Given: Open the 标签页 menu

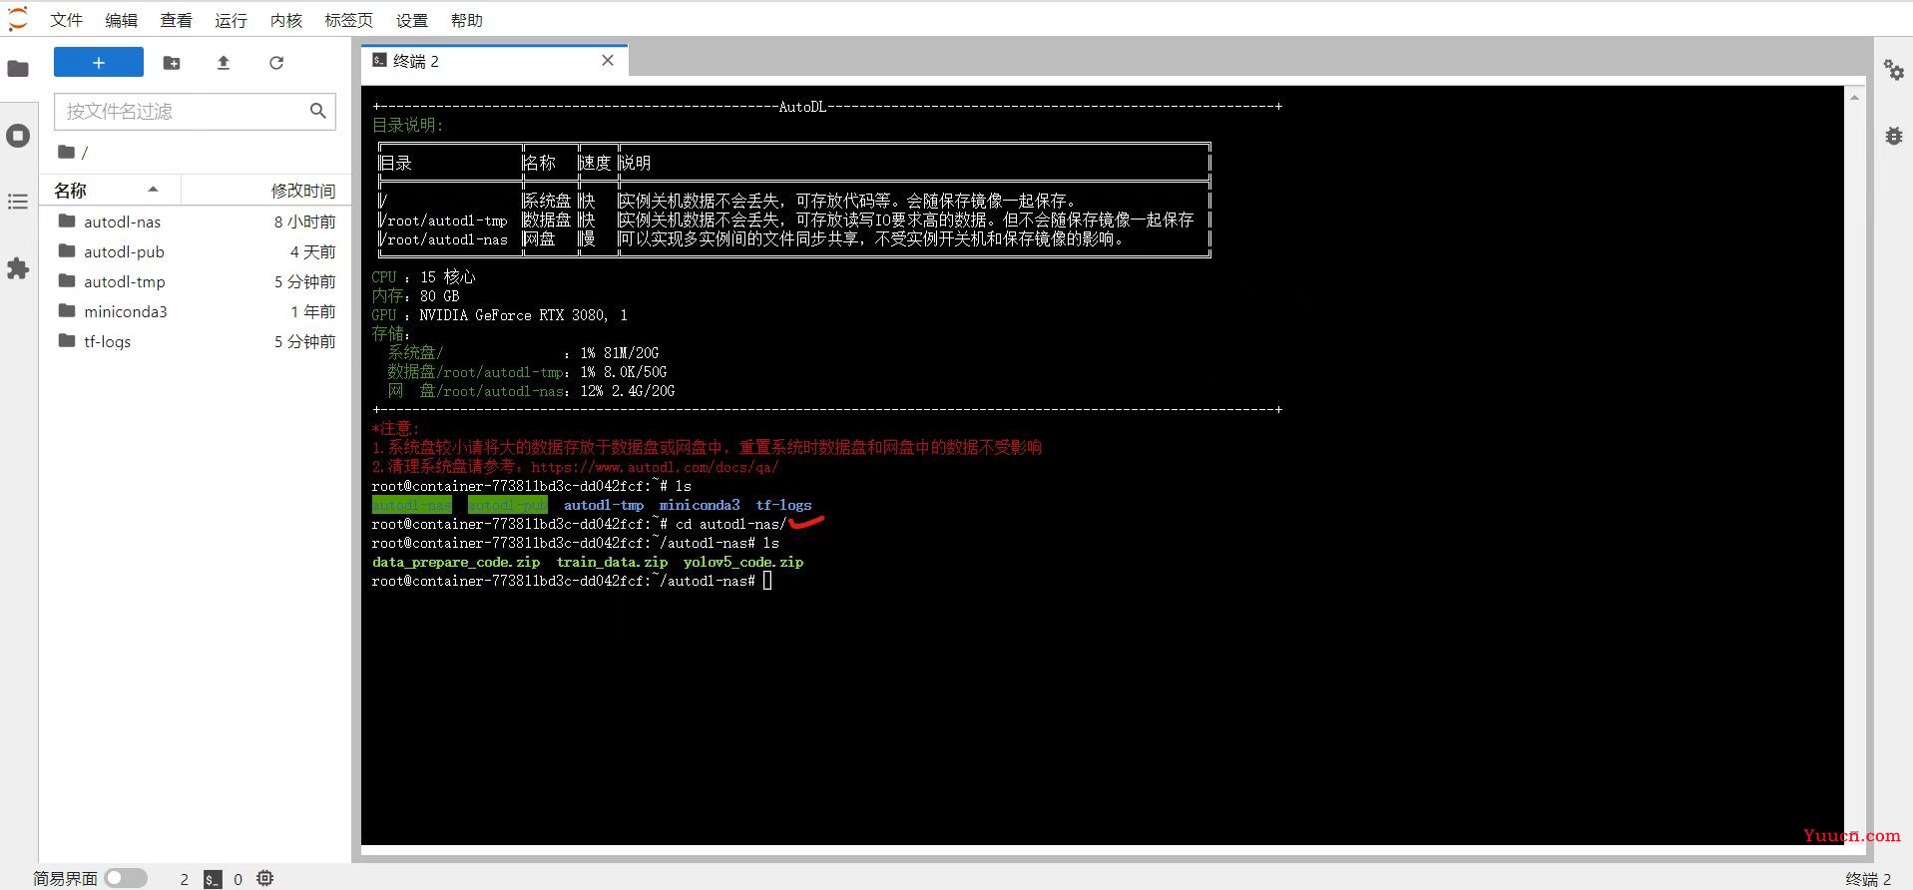Looking at the screenshot, I should (349, 20).
